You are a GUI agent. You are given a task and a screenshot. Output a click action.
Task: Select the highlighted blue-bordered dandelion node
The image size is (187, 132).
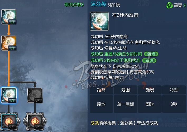click(9, 95)
